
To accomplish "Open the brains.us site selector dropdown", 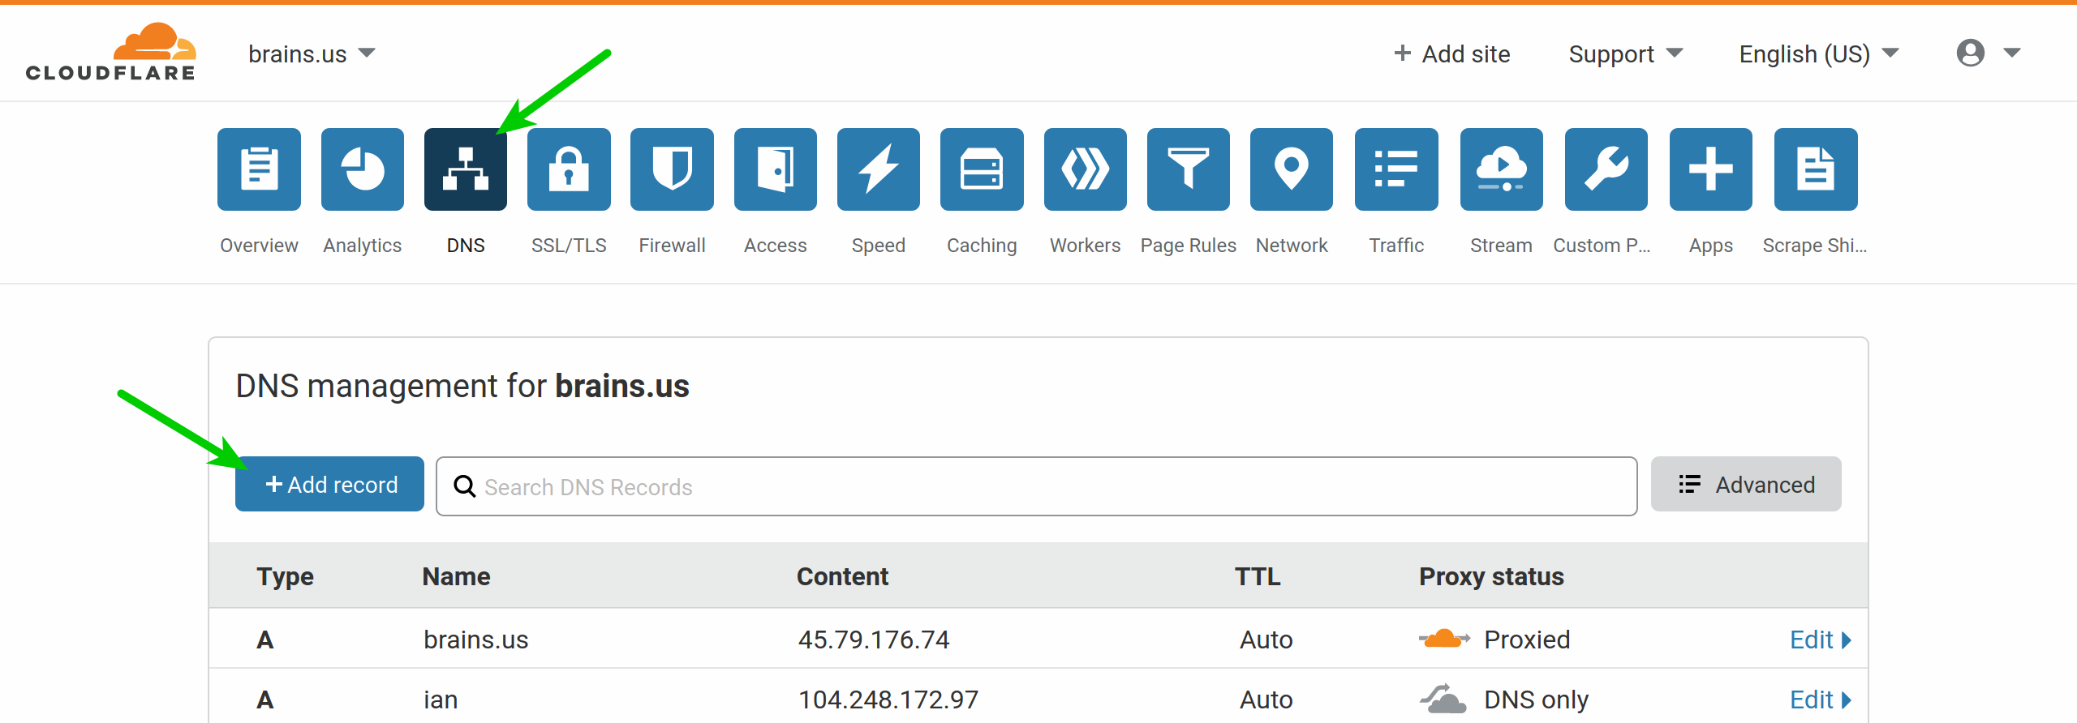I will 312,53.
